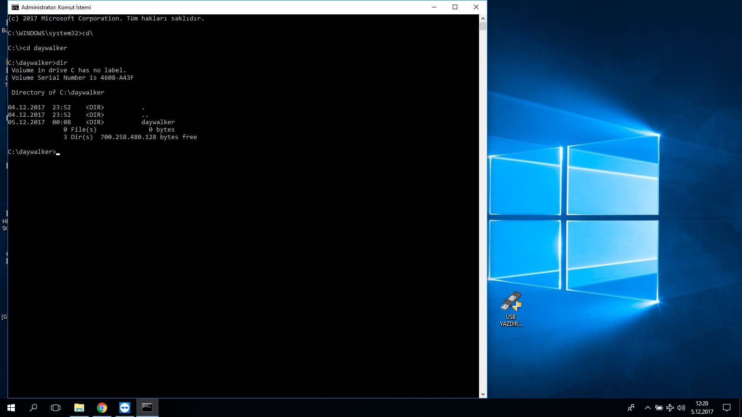The height and width of the screenshot is (417, 742).
Task: Open taskbar search magnifier
Action: coord(33,408)
